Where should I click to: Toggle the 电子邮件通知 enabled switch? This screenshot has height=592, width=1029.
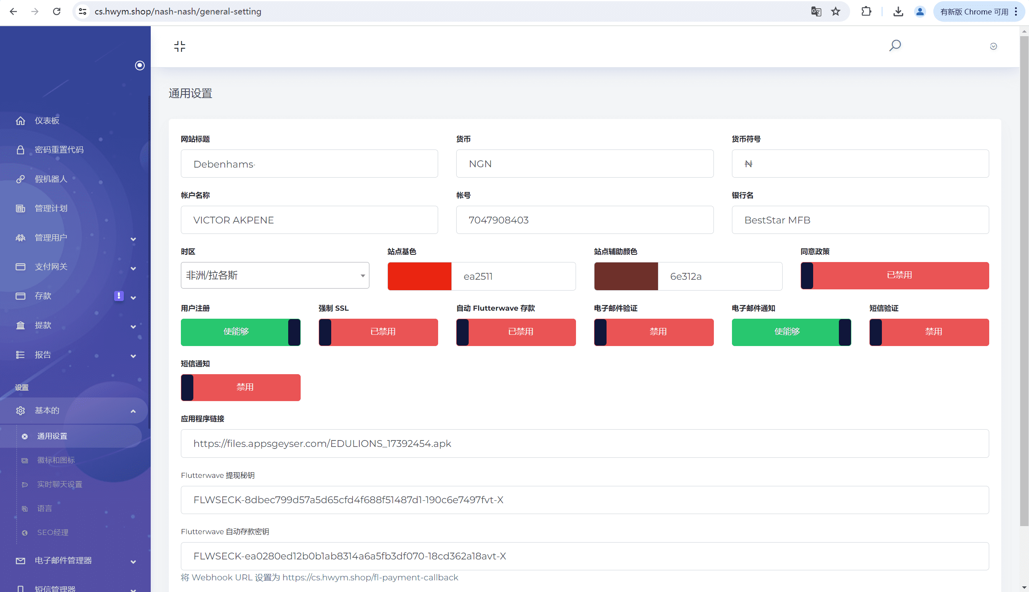(x=791, y=332)
